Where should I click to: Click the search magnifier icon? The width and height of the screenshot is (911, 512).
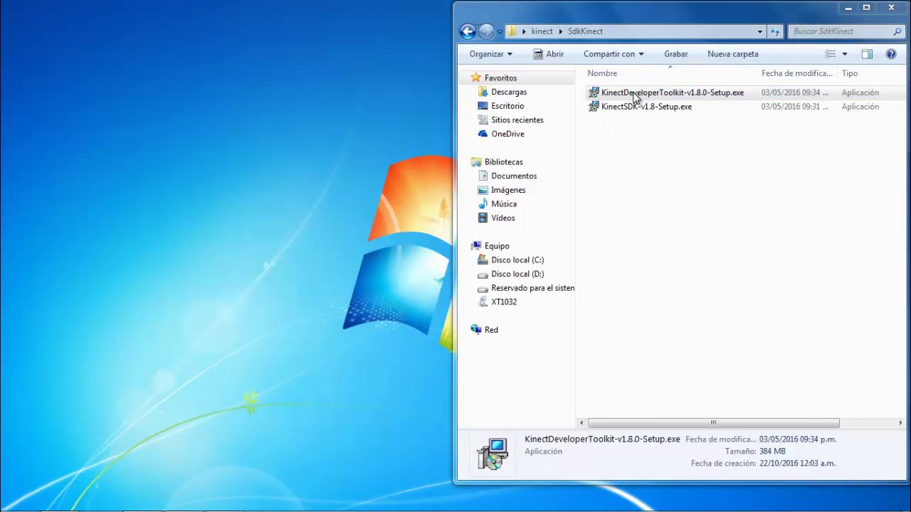click(897, 31)
